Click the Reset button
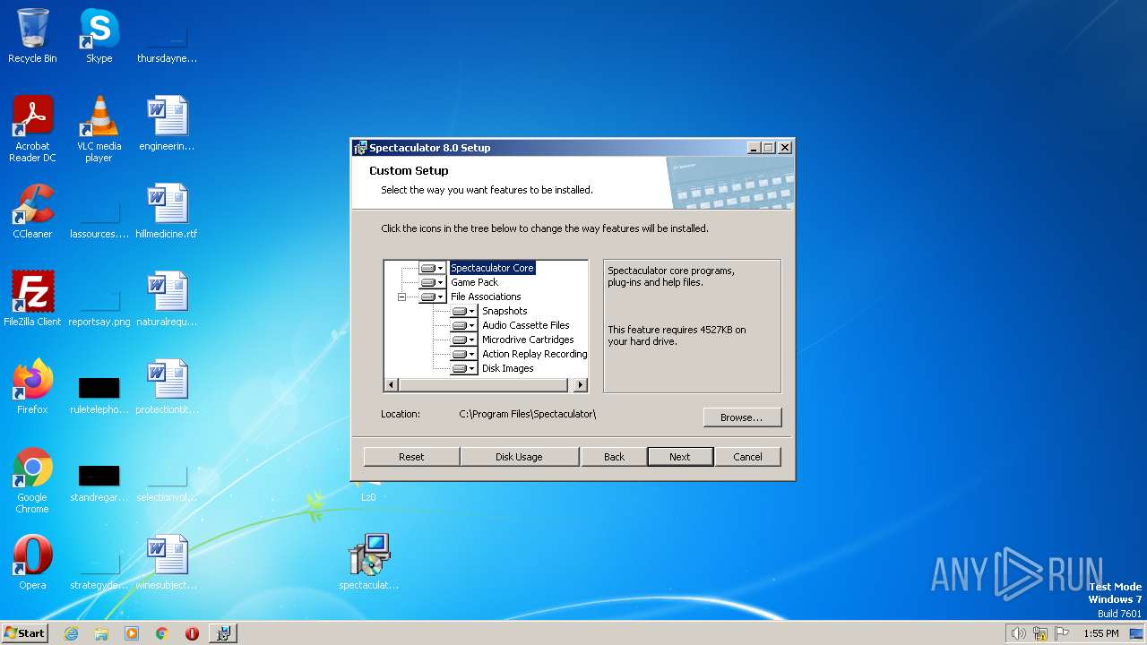 [x=411, y=457]
